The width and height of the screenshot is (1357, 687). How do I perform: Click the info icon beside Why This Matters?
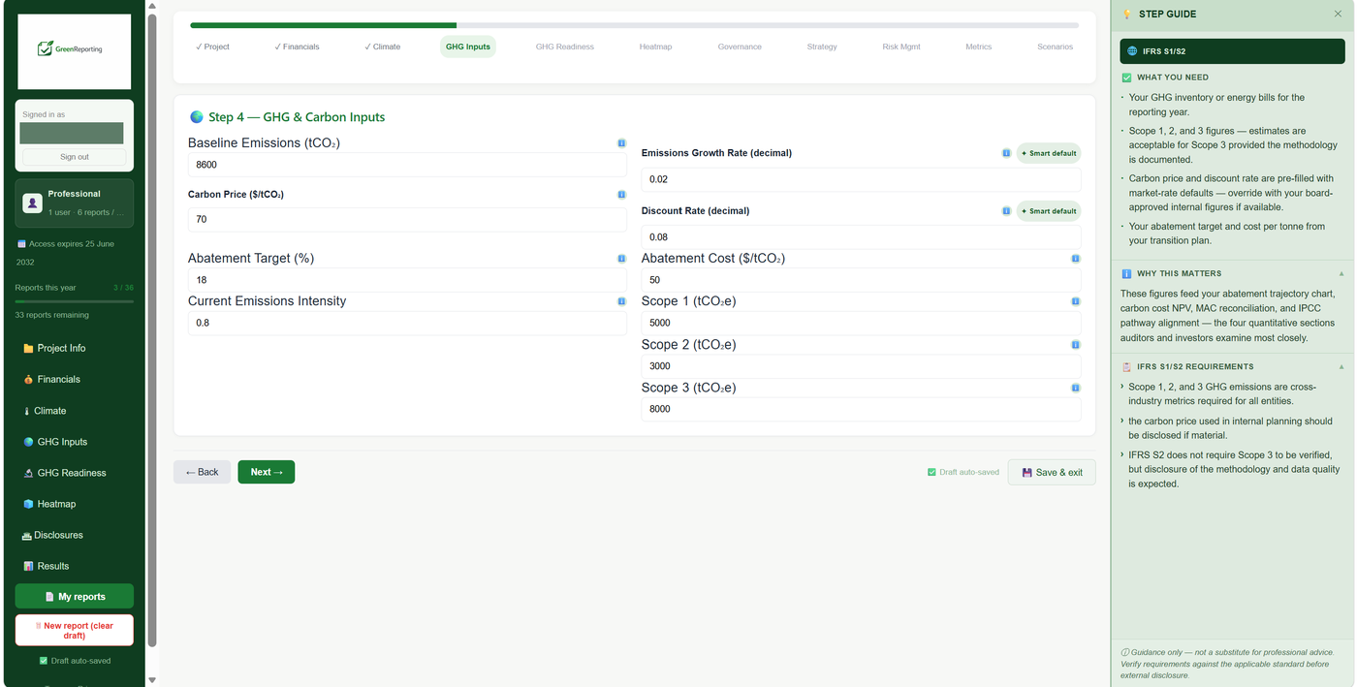(x=1126, y=274)
